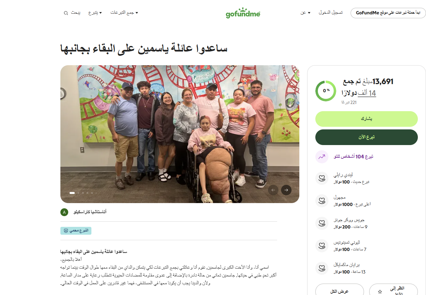Click the search magnifier icon
Image resolution: width=426 pixels, height=295 pixels.
pos(66,13)
